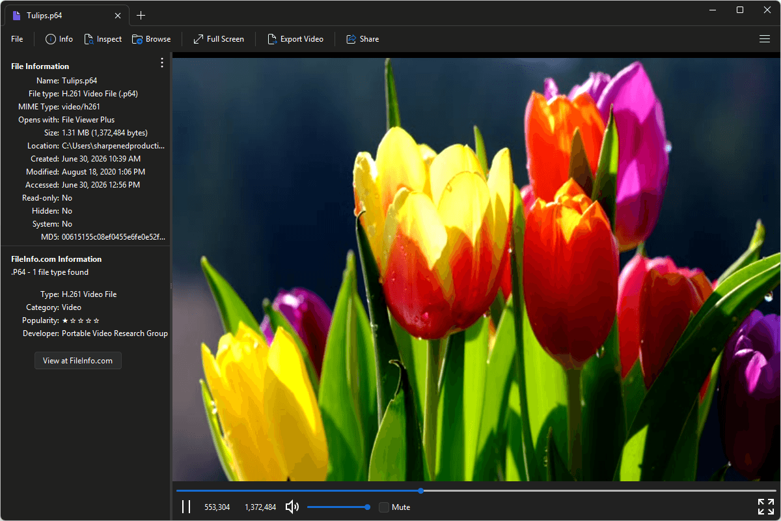
Task: Click the MIME type value video/h261
Action: [81, 107]
